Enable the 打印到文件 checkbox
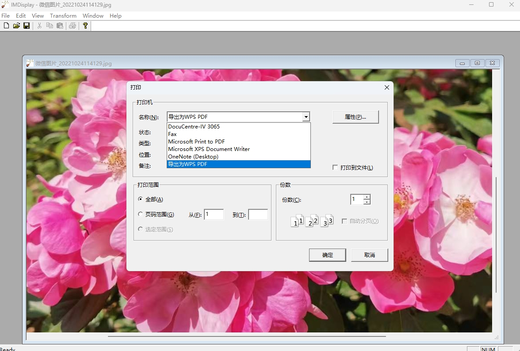The image size is (520, 351). (x=335, y=167)
